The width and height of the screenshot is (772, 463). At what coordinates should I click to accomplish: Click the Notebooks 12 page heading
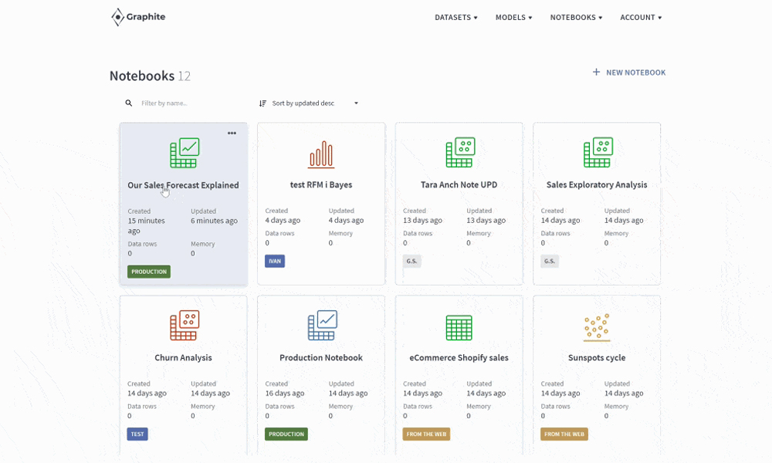click(x=150, y=76)
